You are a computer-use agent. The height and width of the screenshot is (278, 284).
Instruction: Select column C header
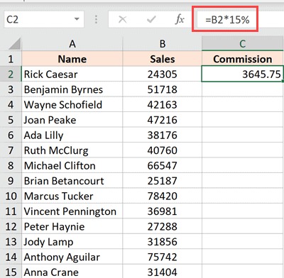tap(243, 44)
